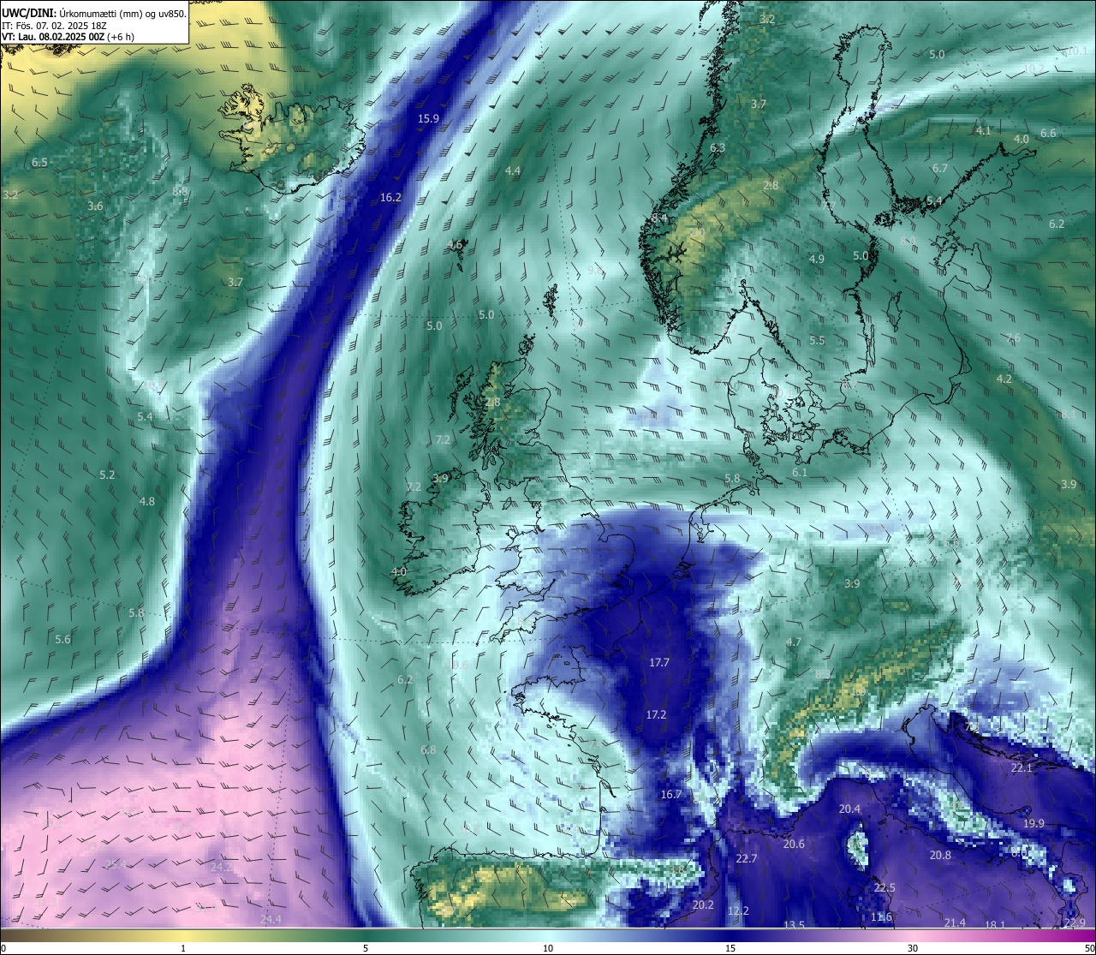This screenshot has width=1096, height=955.
Task: Click the 10 tick on the color scale
Action: click(x=548, y=948)
